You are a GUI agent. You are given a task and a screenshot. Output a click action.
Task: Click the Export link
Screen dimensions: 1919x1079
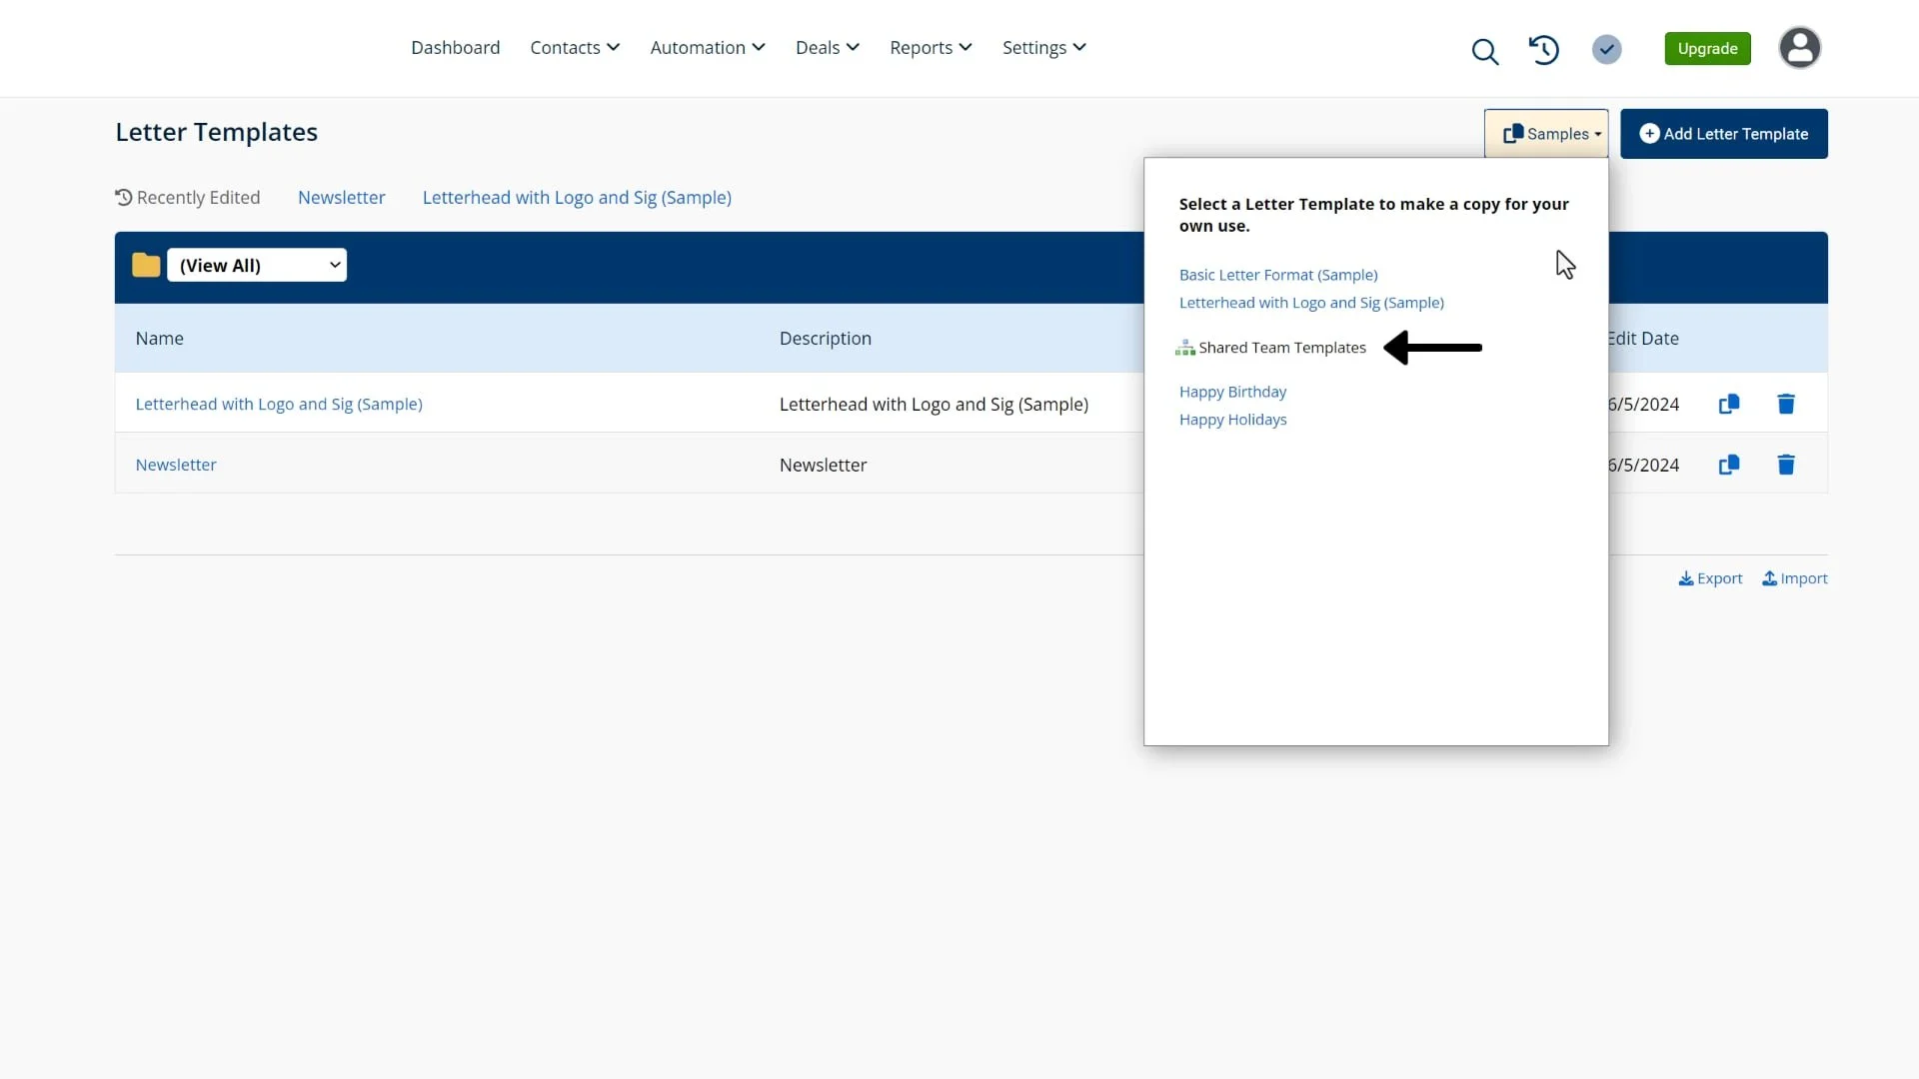(1710, 578)
